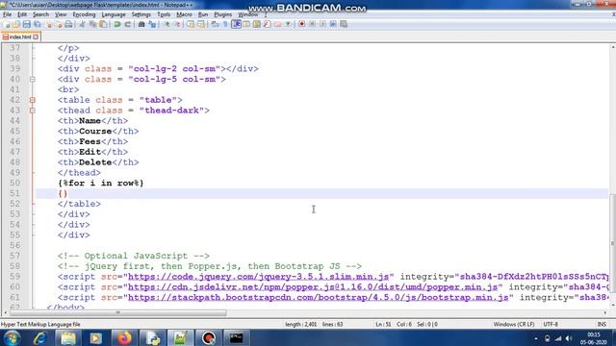This screenshot has width=616, height=346.
Task: Click the Close document toolbar icon
Action: point(48,24)
